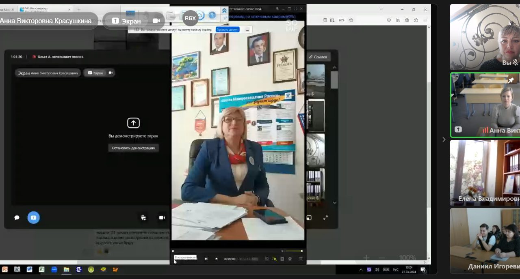Click the Закрыть доступ button

[x=227, y=30]
